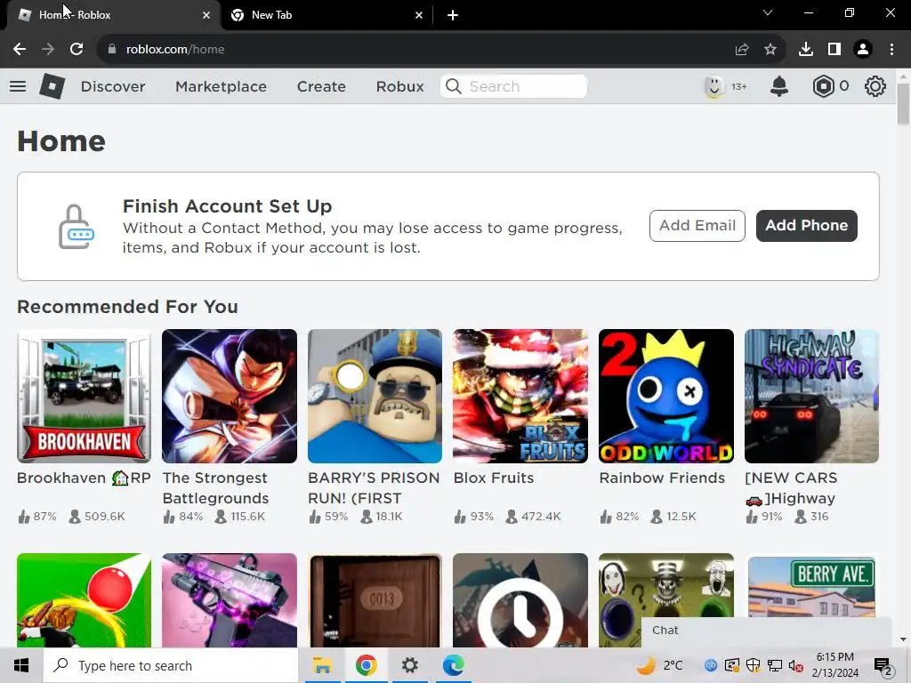Open the Discover menu item
911x683 pixels.
113,86
